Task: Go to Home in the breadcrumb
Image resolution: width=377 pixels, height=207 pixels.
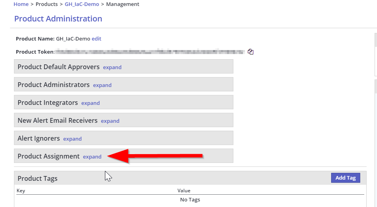Action: pos(21,4)
